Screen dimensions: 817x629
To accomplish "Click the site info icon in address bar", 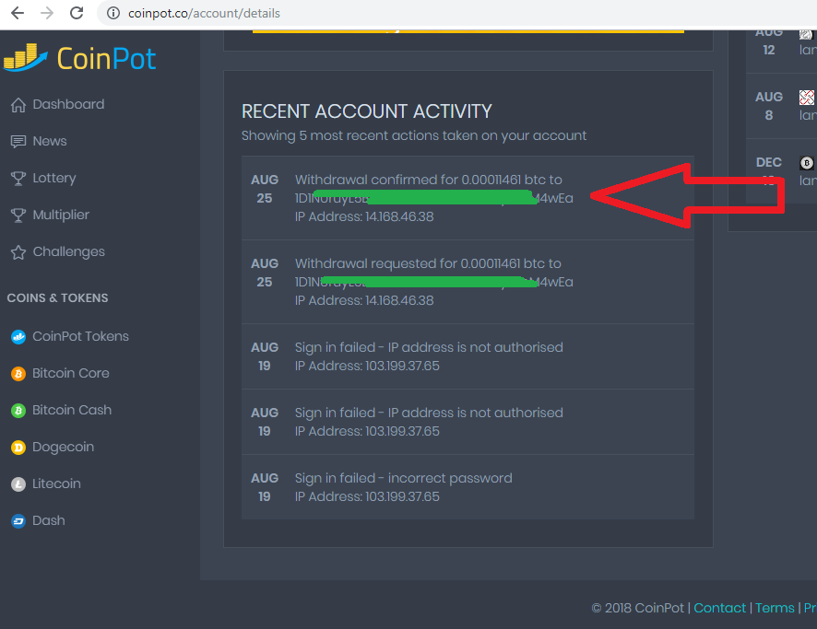I will click(113, 13).
